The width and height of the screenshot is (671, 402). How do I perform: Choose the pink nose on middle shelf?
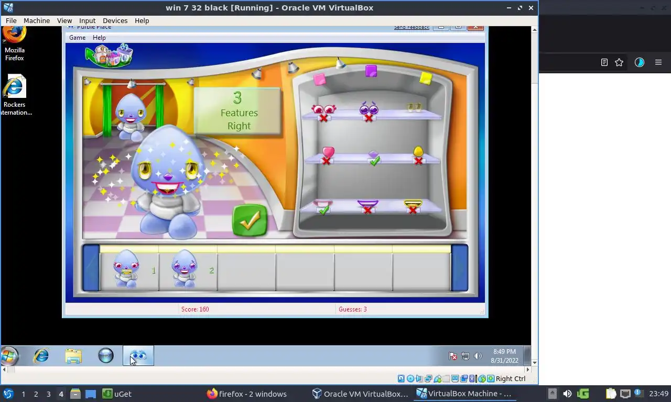pyautogui.click(x=328, y=152)
